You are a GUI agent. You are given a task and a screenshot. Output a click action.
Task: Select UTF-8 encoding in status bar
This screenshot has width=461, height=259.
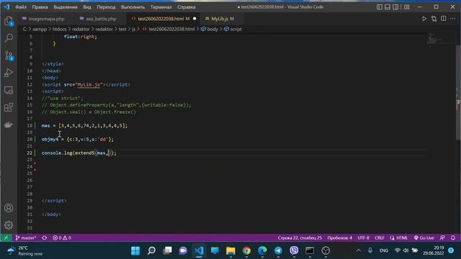coord(363,237)
